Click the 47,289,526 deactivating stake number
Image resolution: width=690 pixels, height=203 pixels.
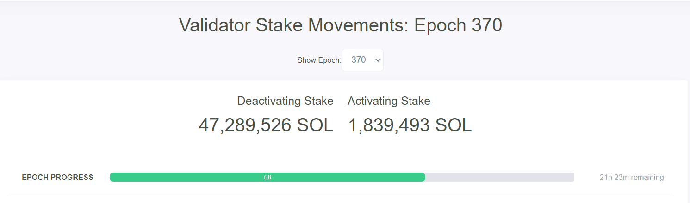(245, 125)
